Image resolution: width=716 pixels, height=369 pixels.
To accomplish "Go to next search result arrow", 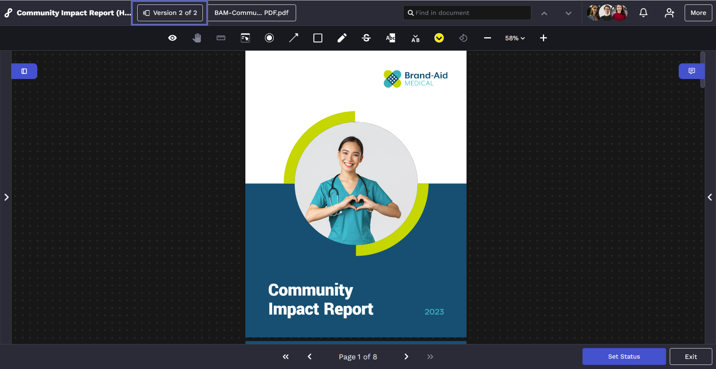I will pyautogui.click(x=568, y=13).
